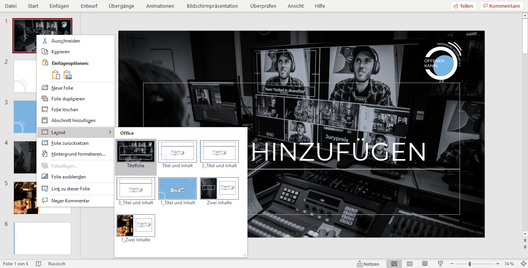Click the paste as picture icon

click(x=68, y=75)
